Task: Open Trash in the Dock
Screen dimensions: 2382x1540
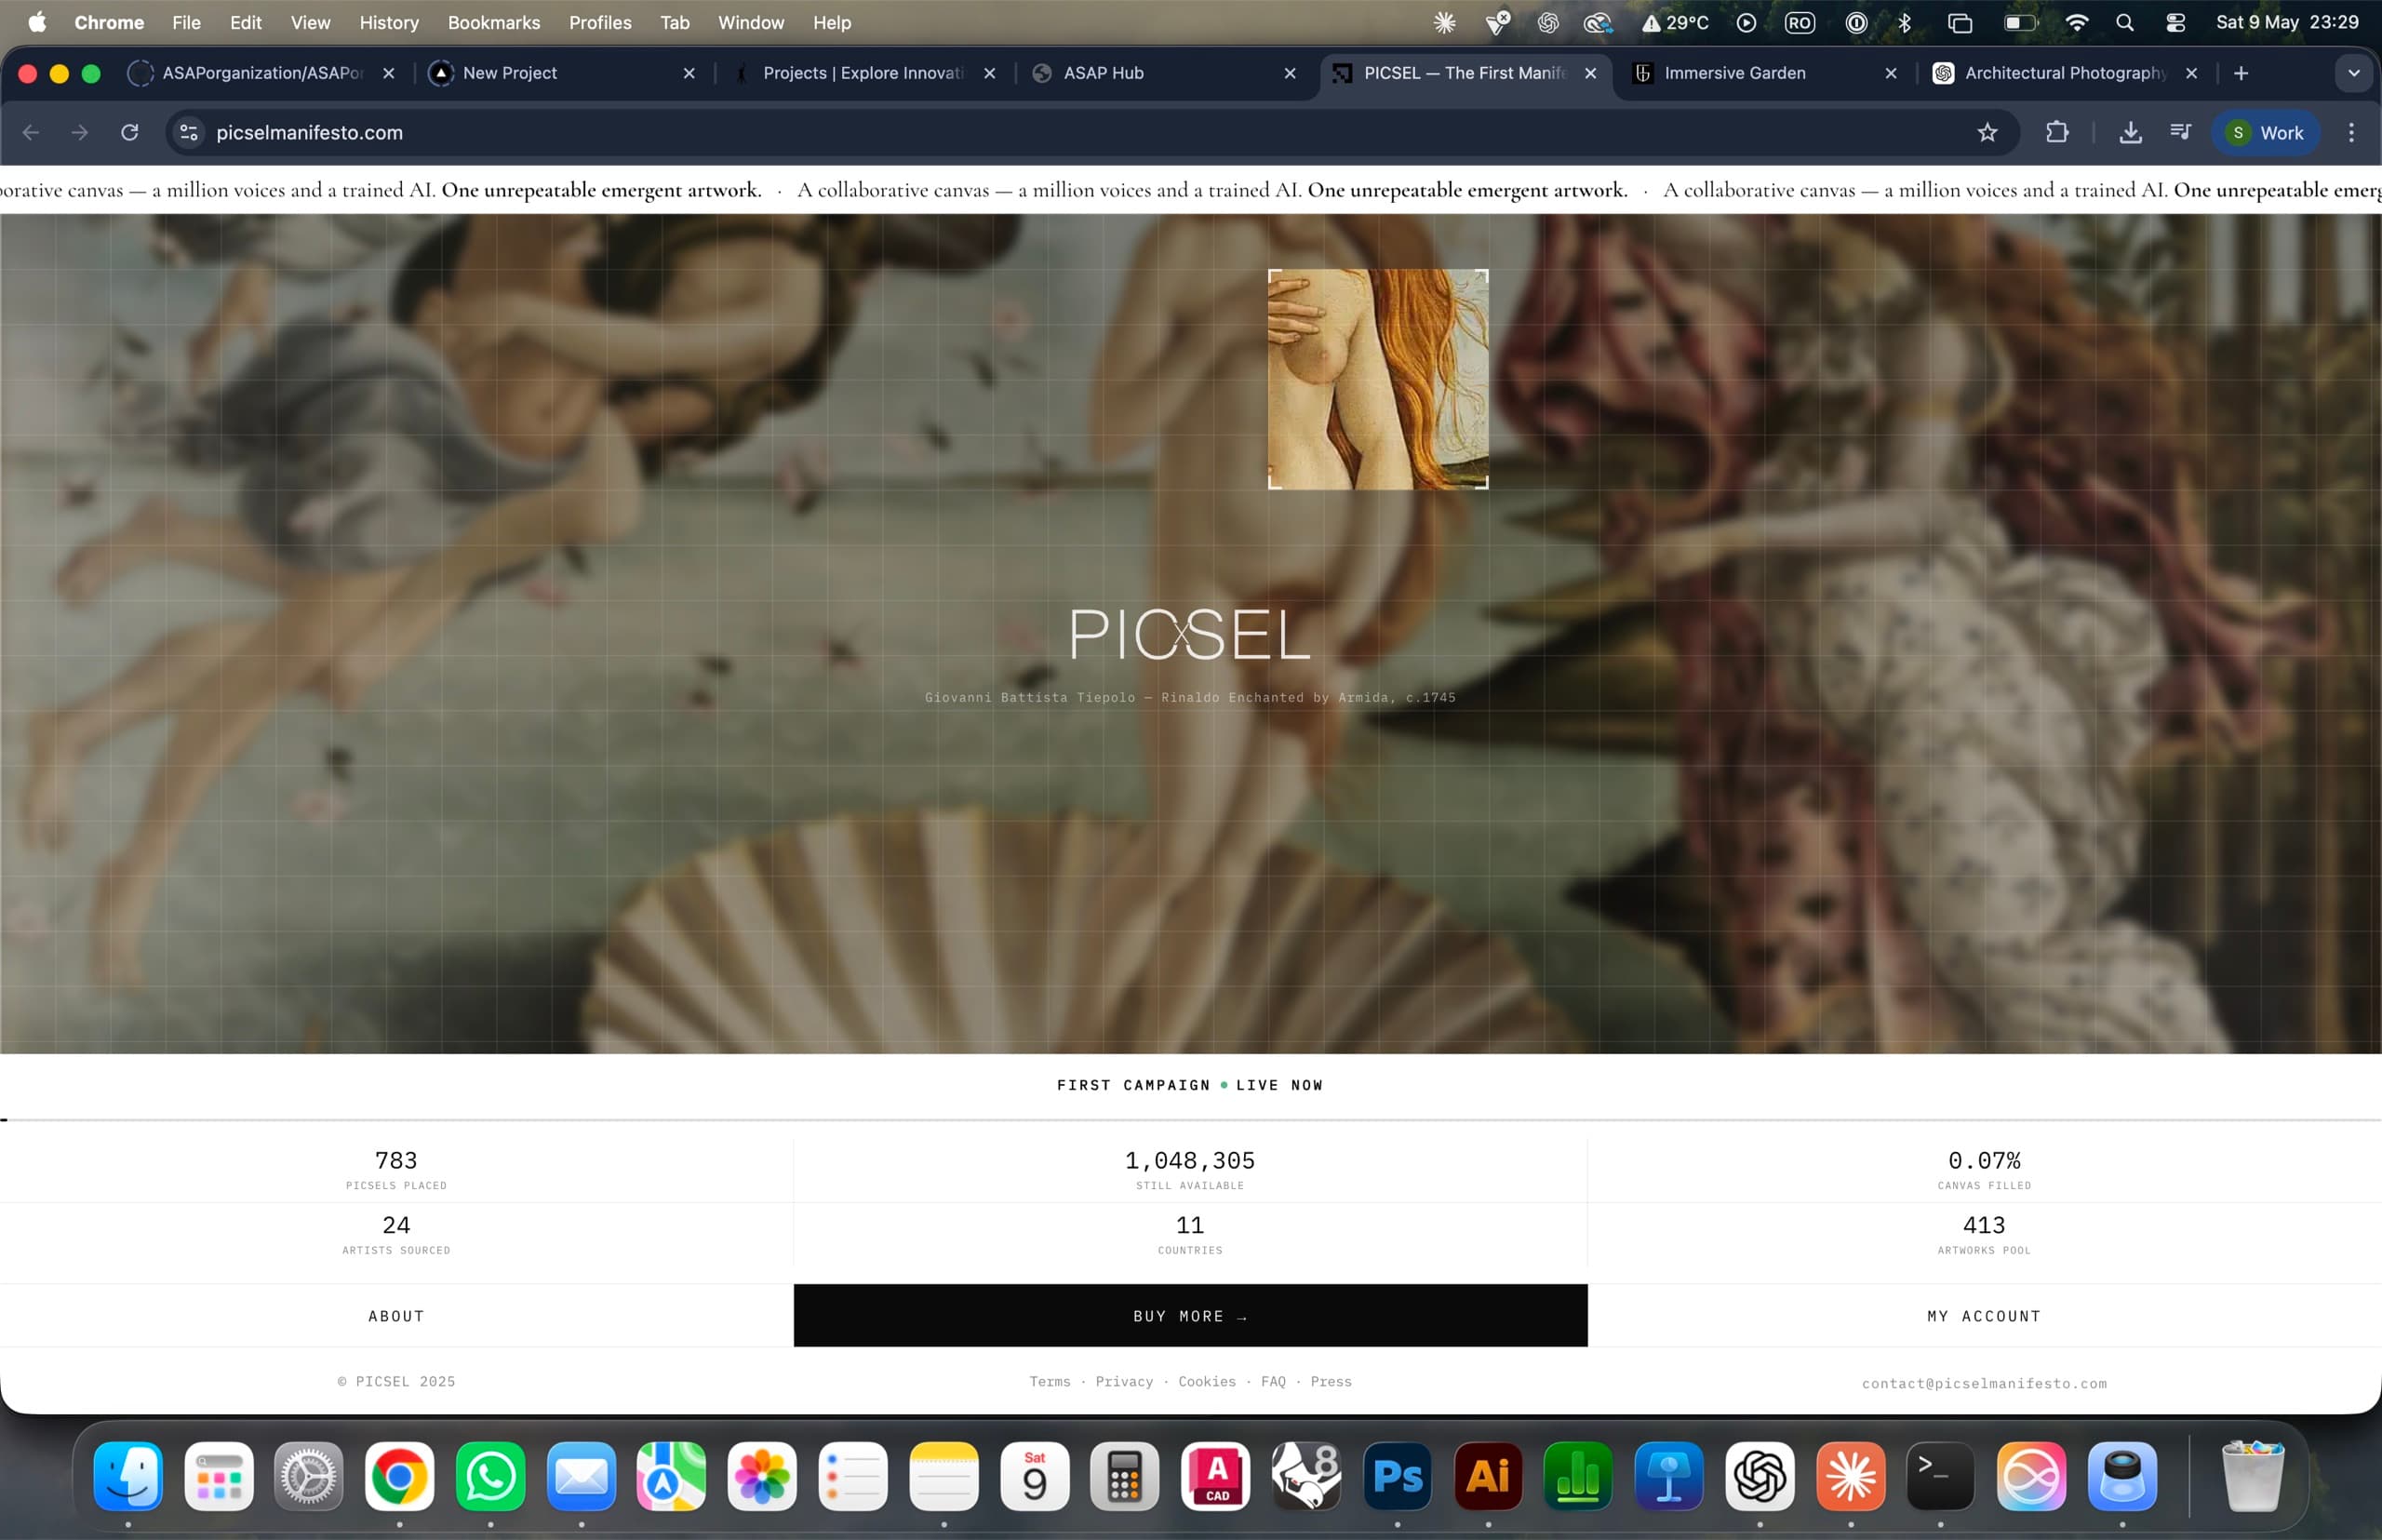Action: pyautogui.click(x=2253, y=1476)
